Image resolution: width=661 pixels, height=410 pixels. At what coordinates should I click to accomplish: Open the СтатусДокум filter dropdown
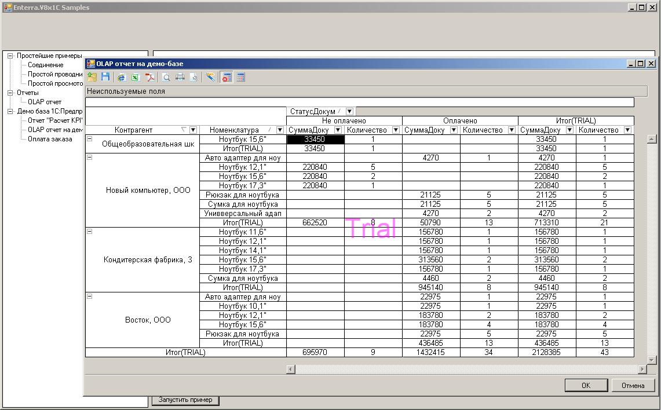click(x=349, y=111)
